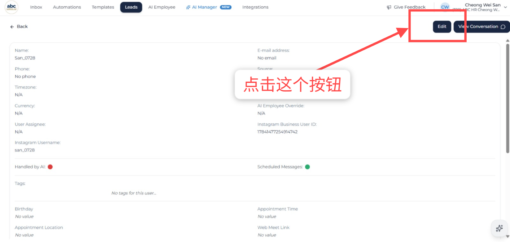
Task: Open Integrations tab
Action: pos(255,7)
